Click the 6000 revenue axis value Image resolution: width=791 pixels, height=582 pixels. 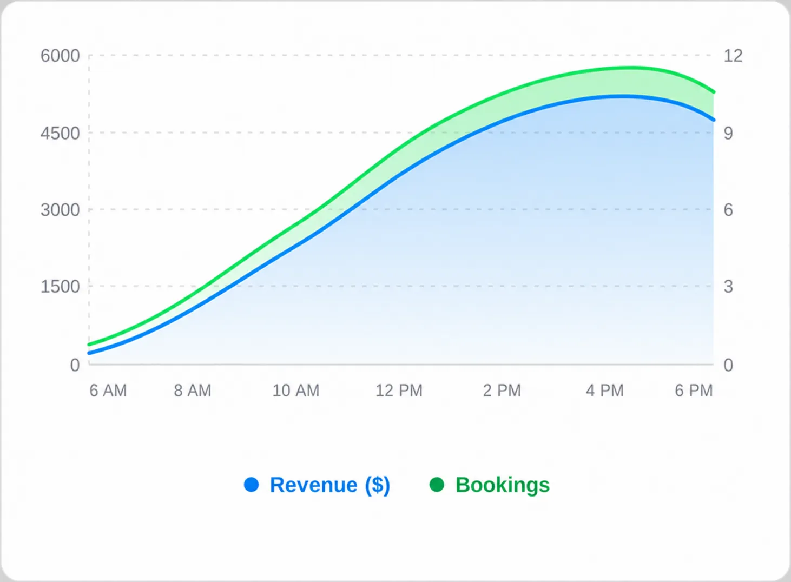click(x=60, y=56)
